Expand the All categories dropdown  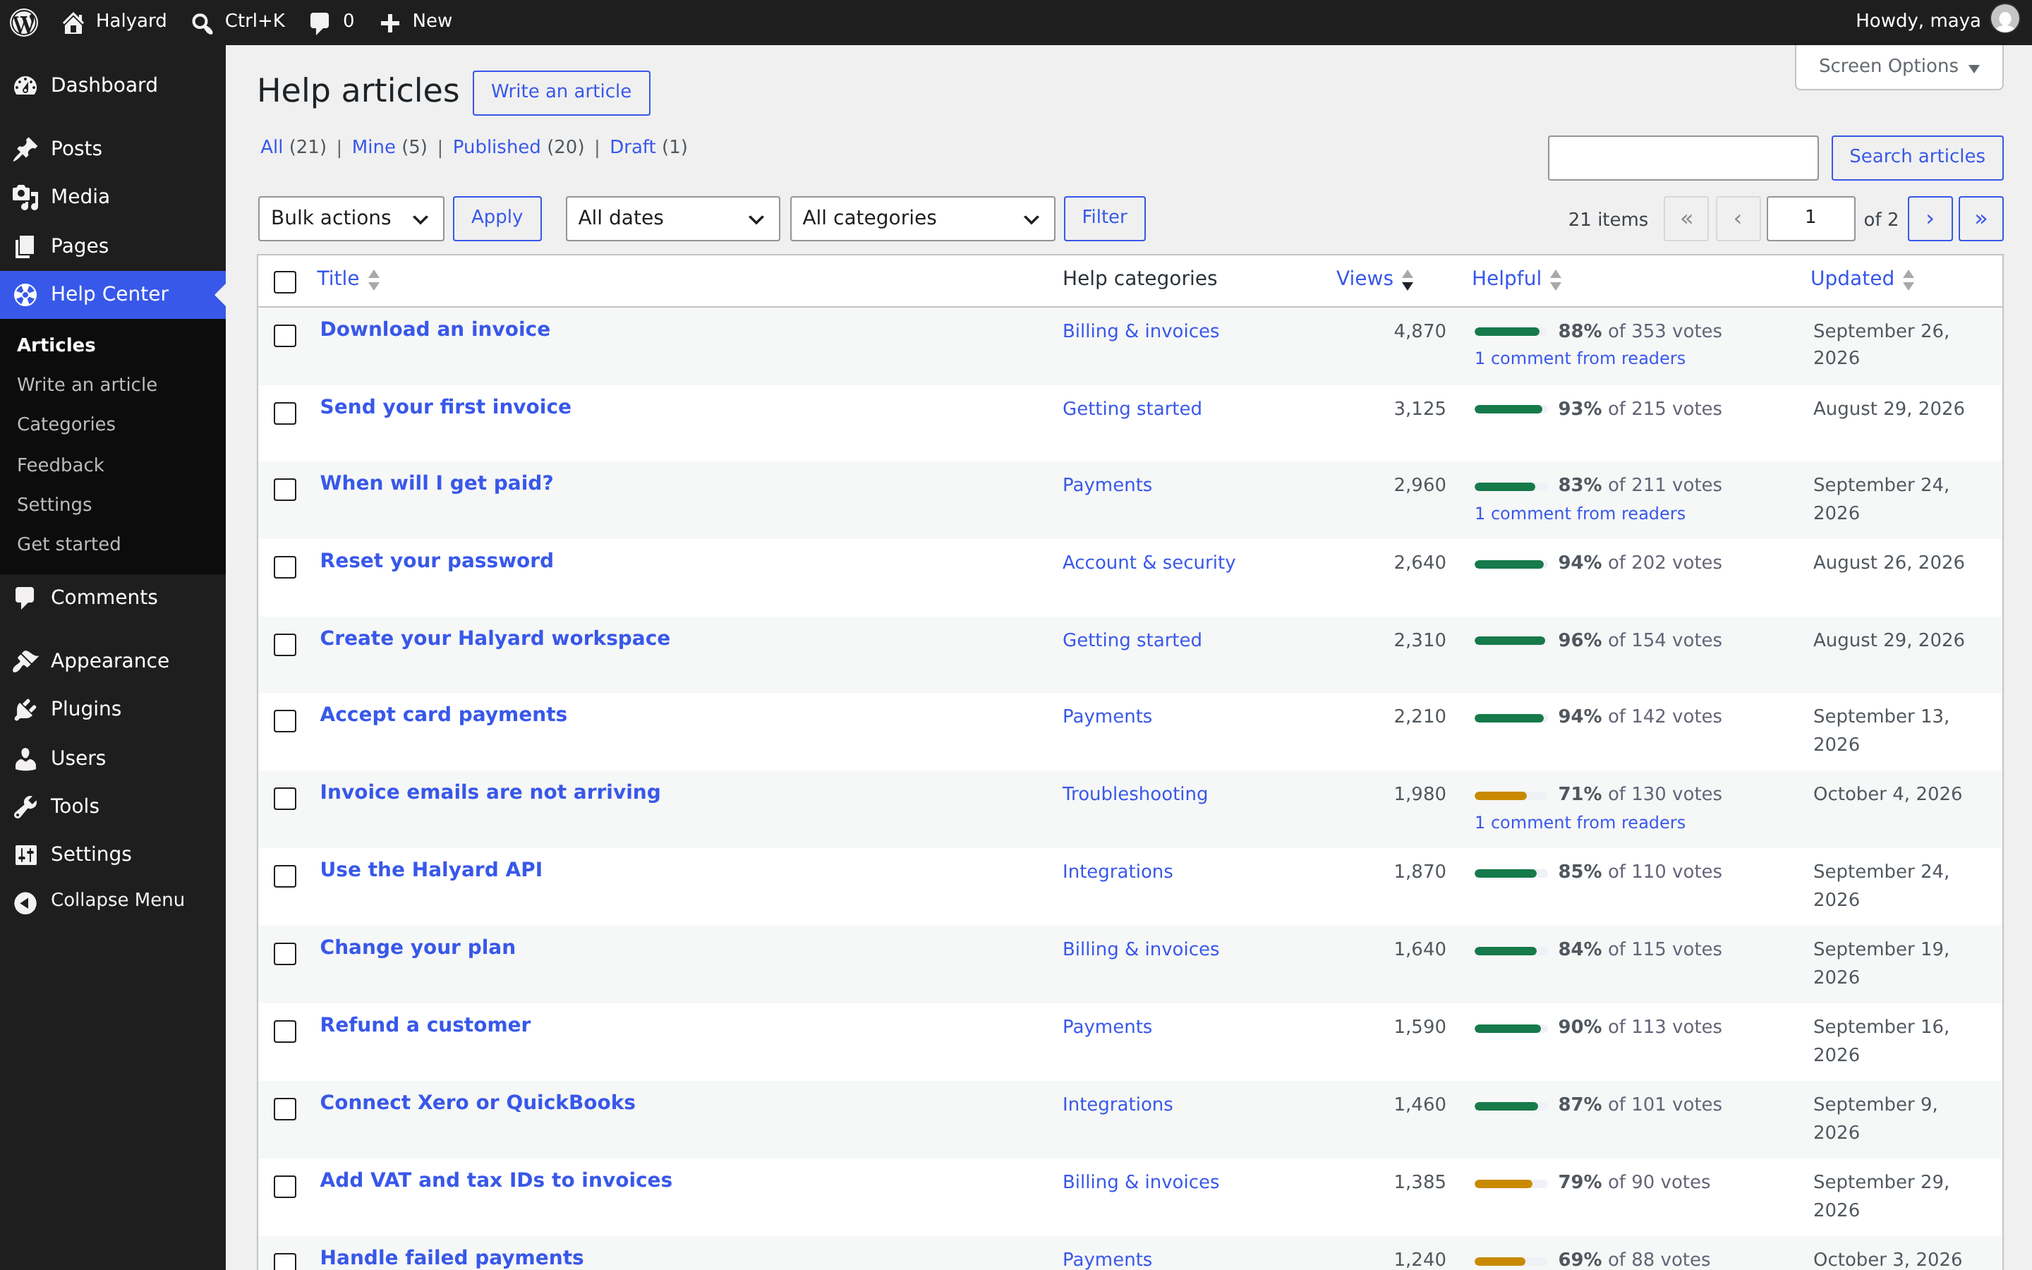[x=922, y=219]
